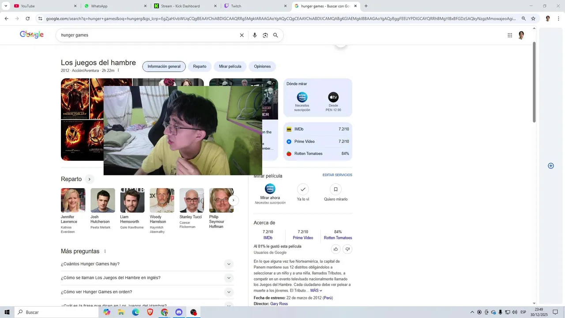This screenshot has height=318, width=565.
Task: Open Microsoft Edge from taskbar
Action: click(136, 312)
